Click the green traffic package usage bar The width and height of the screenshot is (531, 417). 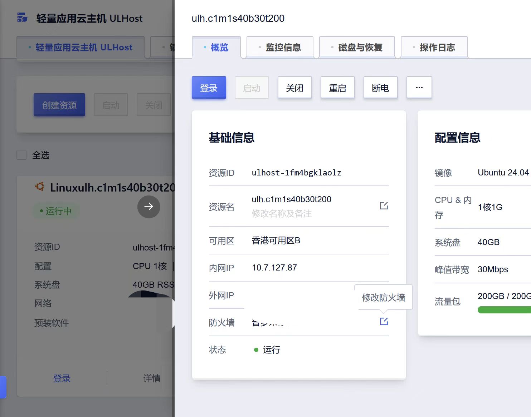coord(504,310)
